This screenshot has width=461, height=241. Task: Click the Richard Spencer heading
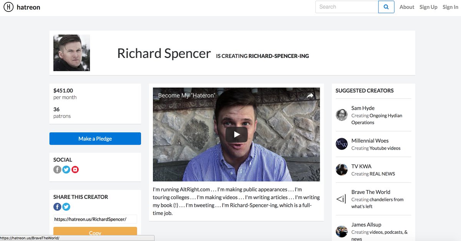164,53
